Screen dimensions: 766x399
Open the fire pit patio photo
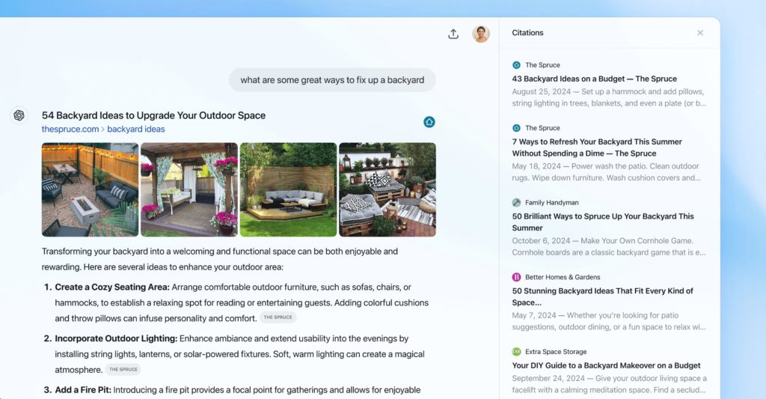tap(90, 189)
